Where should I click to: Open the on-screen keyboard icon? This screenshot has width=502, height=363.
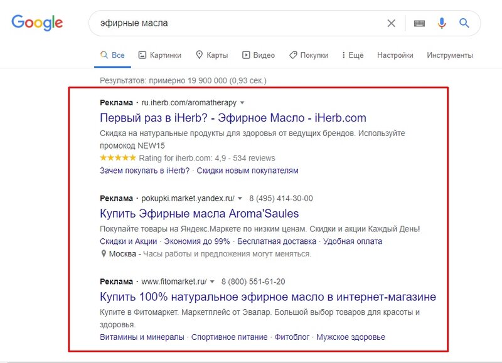(419, 23)
